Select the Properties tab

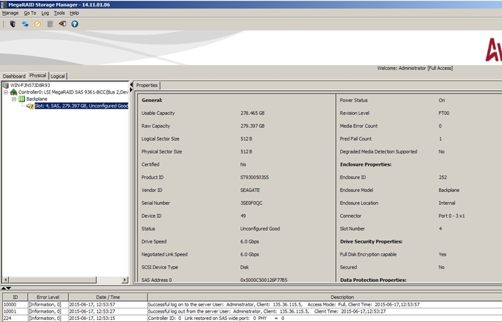(147, 85)
